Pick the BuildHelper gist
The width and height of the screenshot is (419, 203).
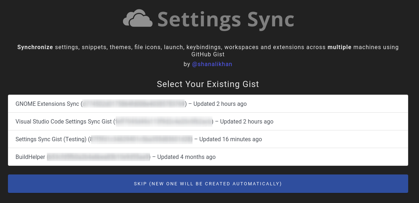pyautogui.click(x=30, y=157)
